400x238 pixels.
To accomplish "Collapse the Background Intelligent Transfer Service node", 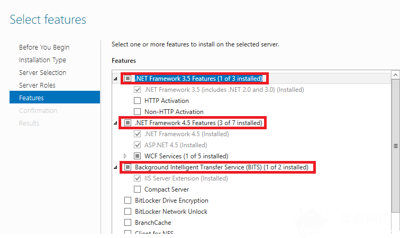I will 115,167.
